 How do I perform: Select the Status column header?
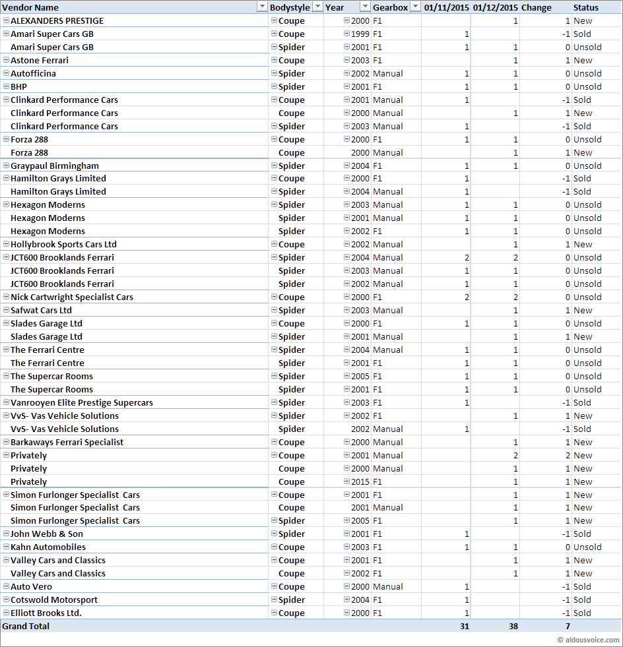click(x=586, y=7)
